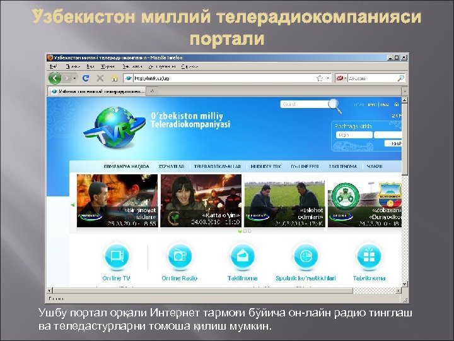The image size is (454, 341).
Task: Open «Bir jinoyat izidan» programme thumbnail
Action: [117, 201]
